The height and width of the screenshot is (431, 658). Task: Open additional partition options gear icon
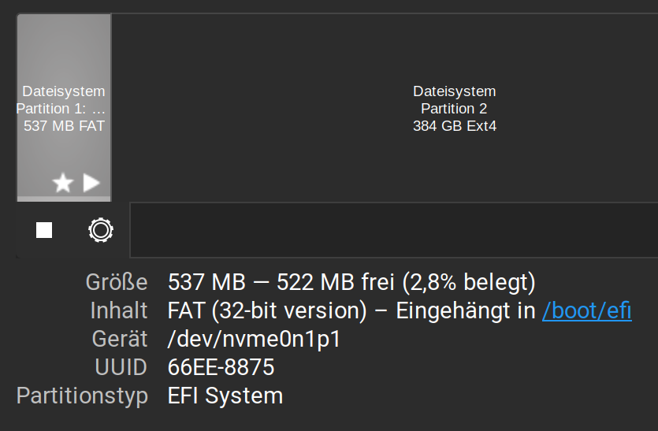pyautogui.click(x=101, y=230)
